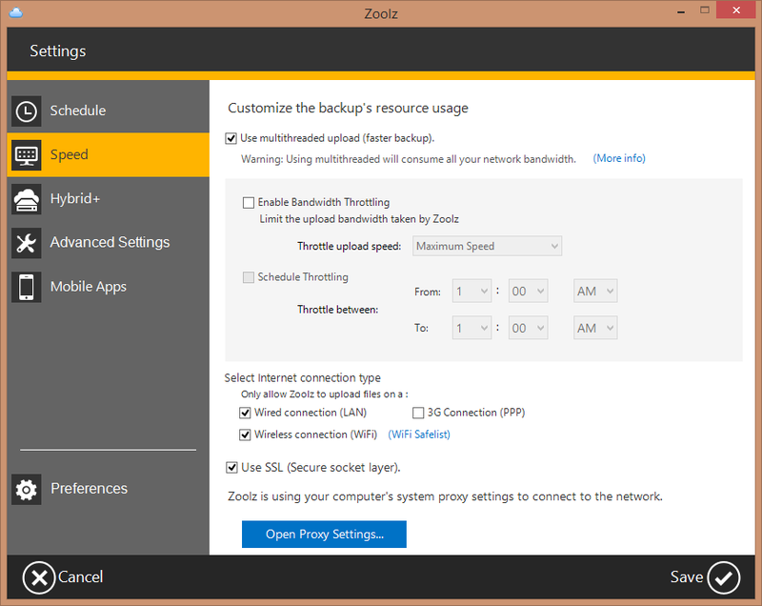Click Open Proxy Settings button
Viewport: 762px width, 606px height.
pyautogui.click(x=324, y=535)
